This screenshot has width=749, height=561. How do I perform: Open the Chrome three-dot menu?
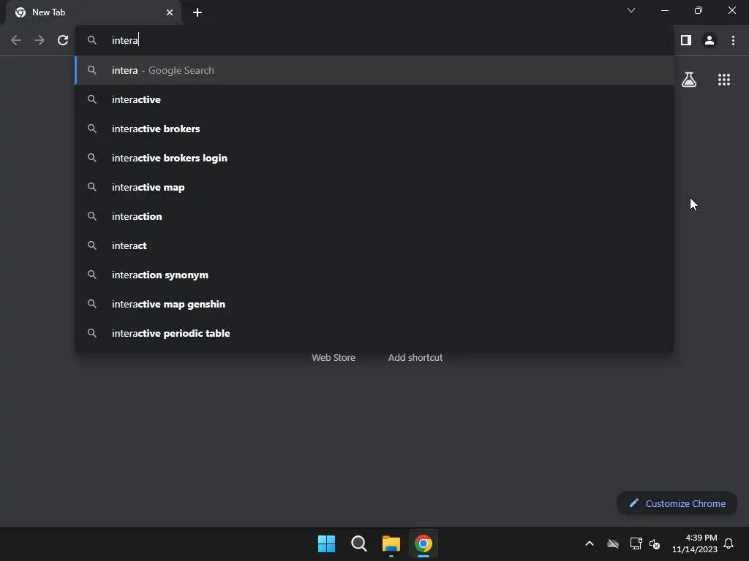tap(733, 41)
